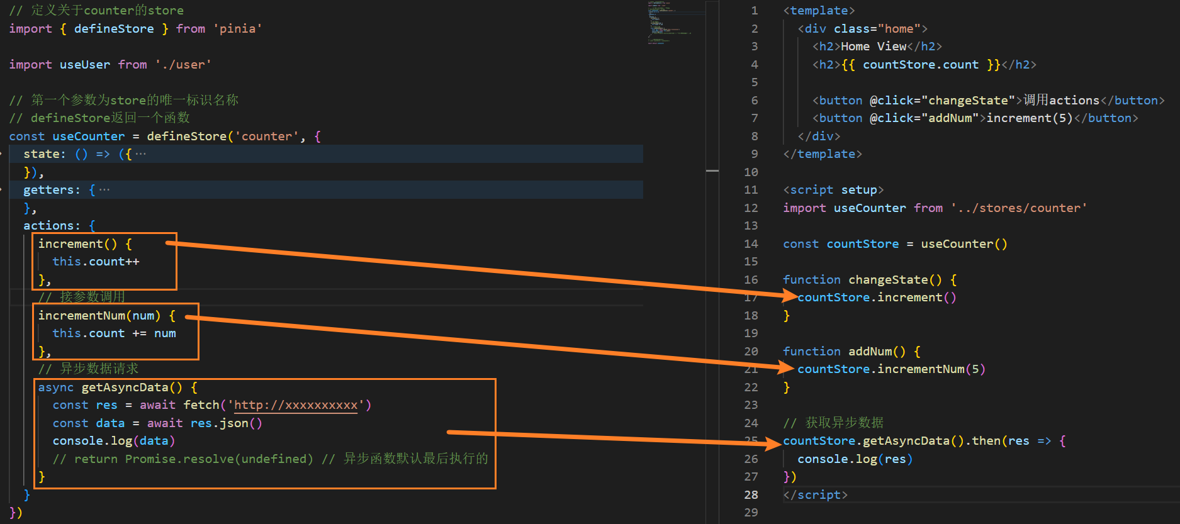Screen dimensions: 1180x524
Task: Click the comment '// 异步数据请求'
Action: (x=88, y=369)
